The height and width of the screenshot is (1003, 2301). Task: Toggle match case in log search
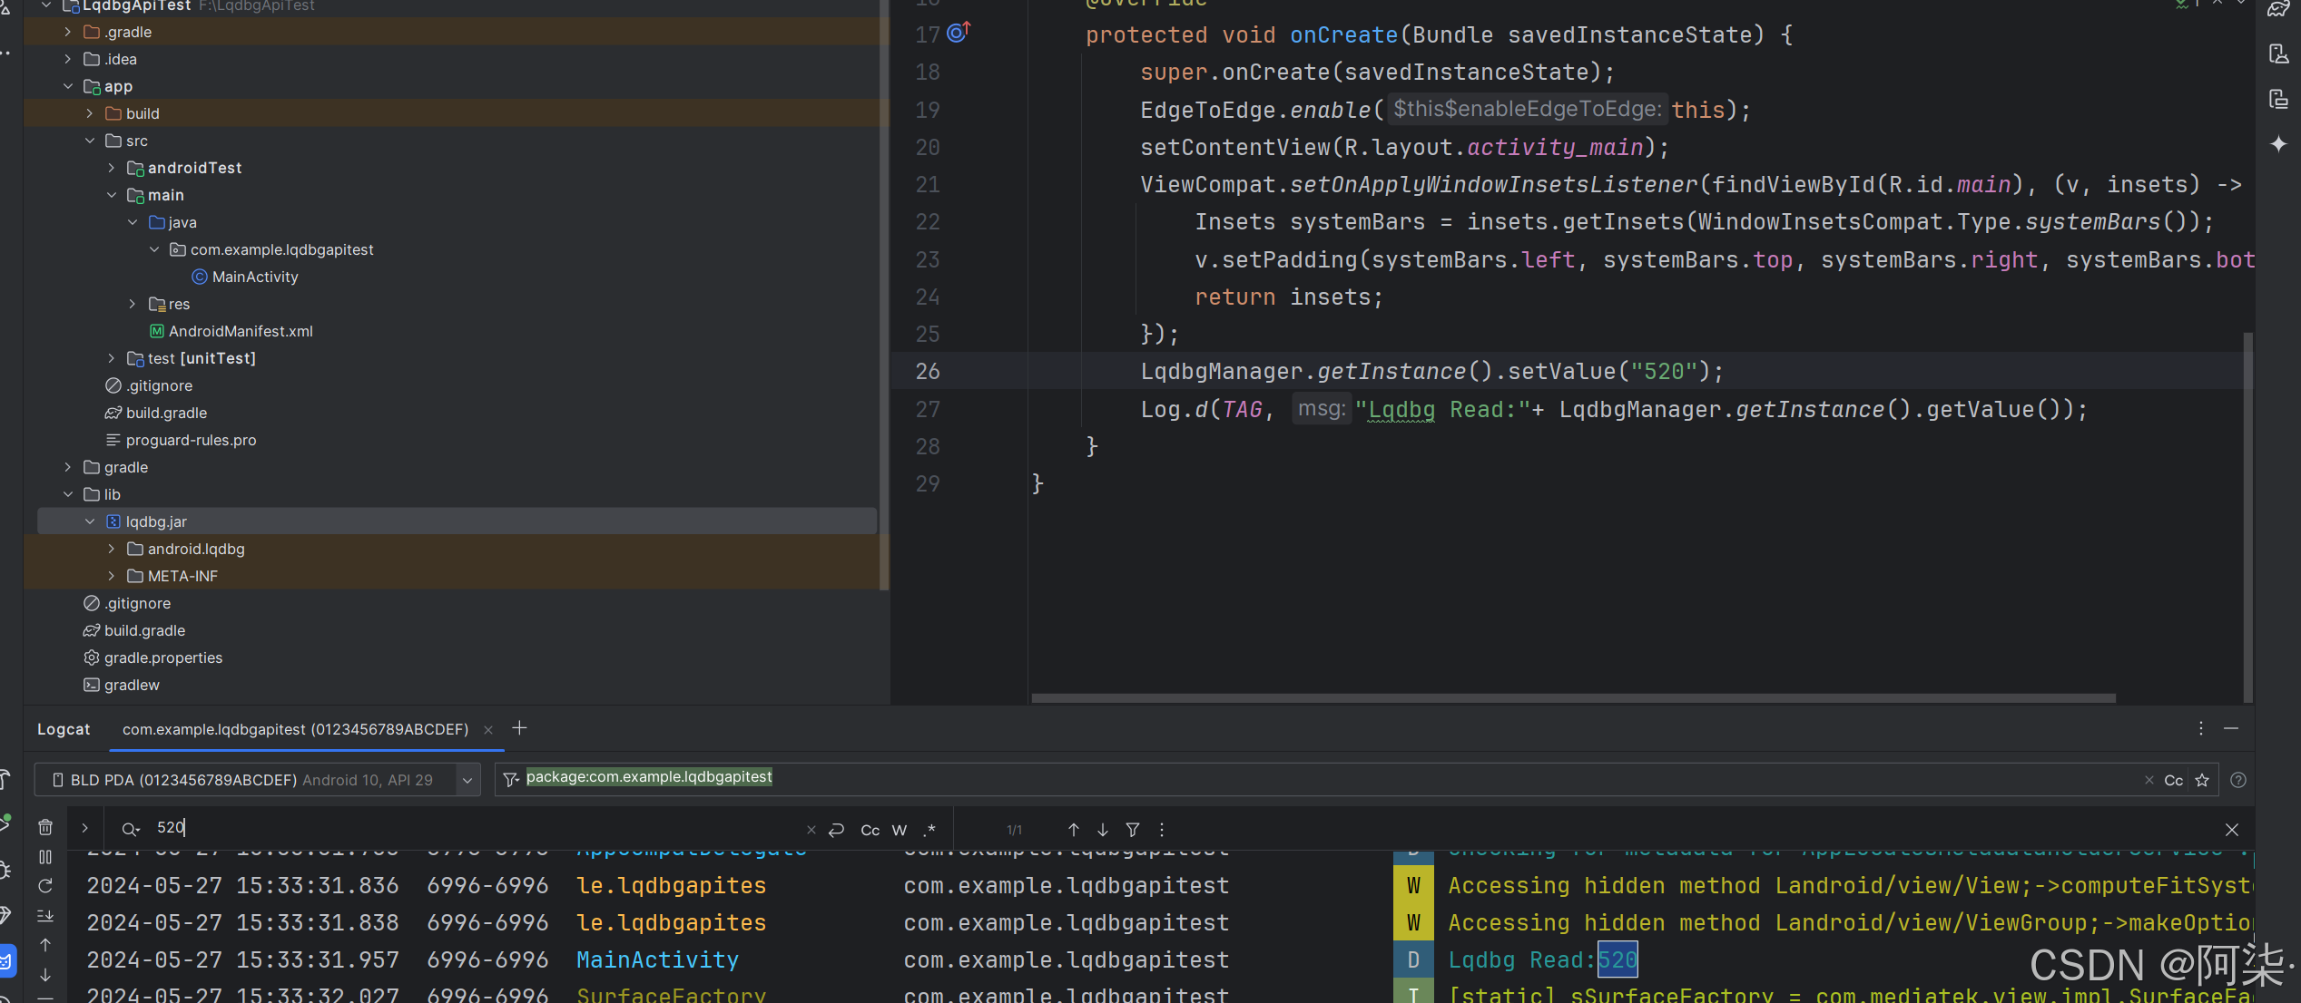coord(870,830)
